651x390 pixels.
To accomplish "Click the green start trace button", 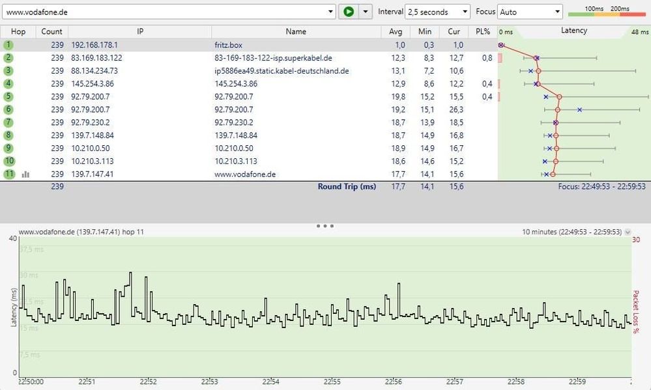I will [x=349, y=12].
